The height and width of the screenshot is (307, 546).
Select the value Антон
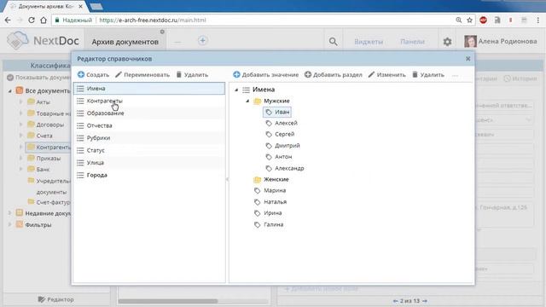click(x=283, y=157)
